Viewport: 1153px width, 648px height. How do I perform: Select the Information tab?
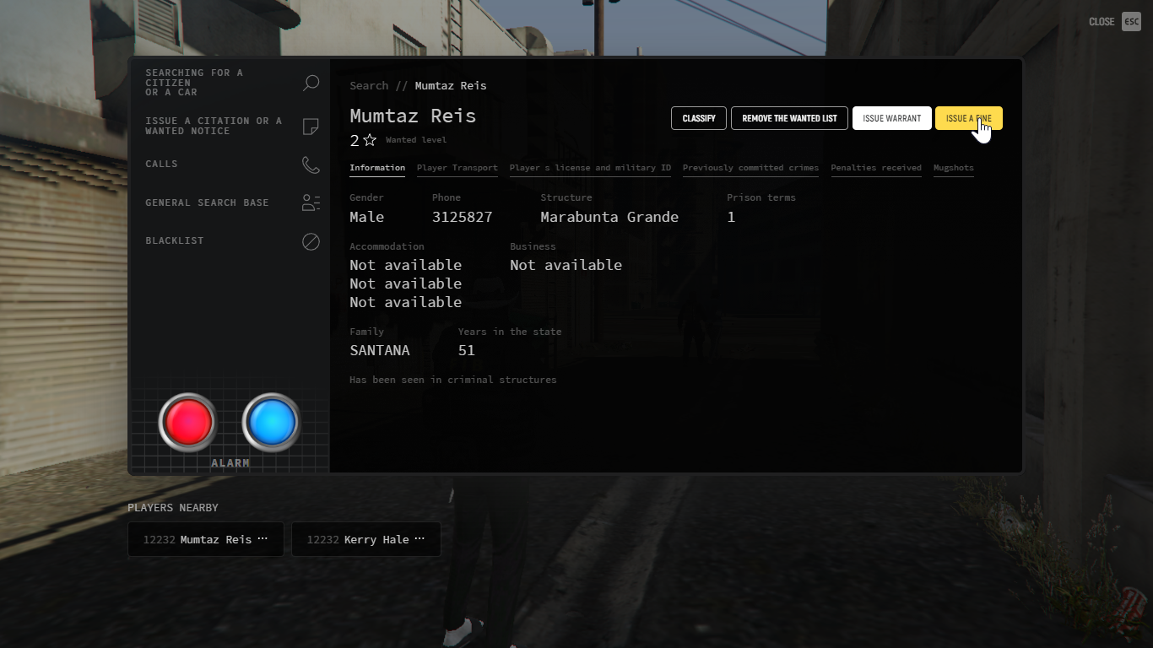377,168
